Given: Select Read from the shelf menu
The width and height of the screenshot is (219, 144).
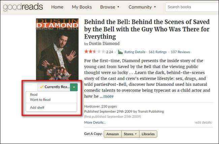Looking at the screenshot, I should 34,95.
